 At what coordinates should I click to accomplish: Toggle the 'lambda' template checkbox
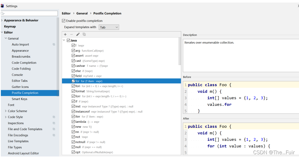73,121
